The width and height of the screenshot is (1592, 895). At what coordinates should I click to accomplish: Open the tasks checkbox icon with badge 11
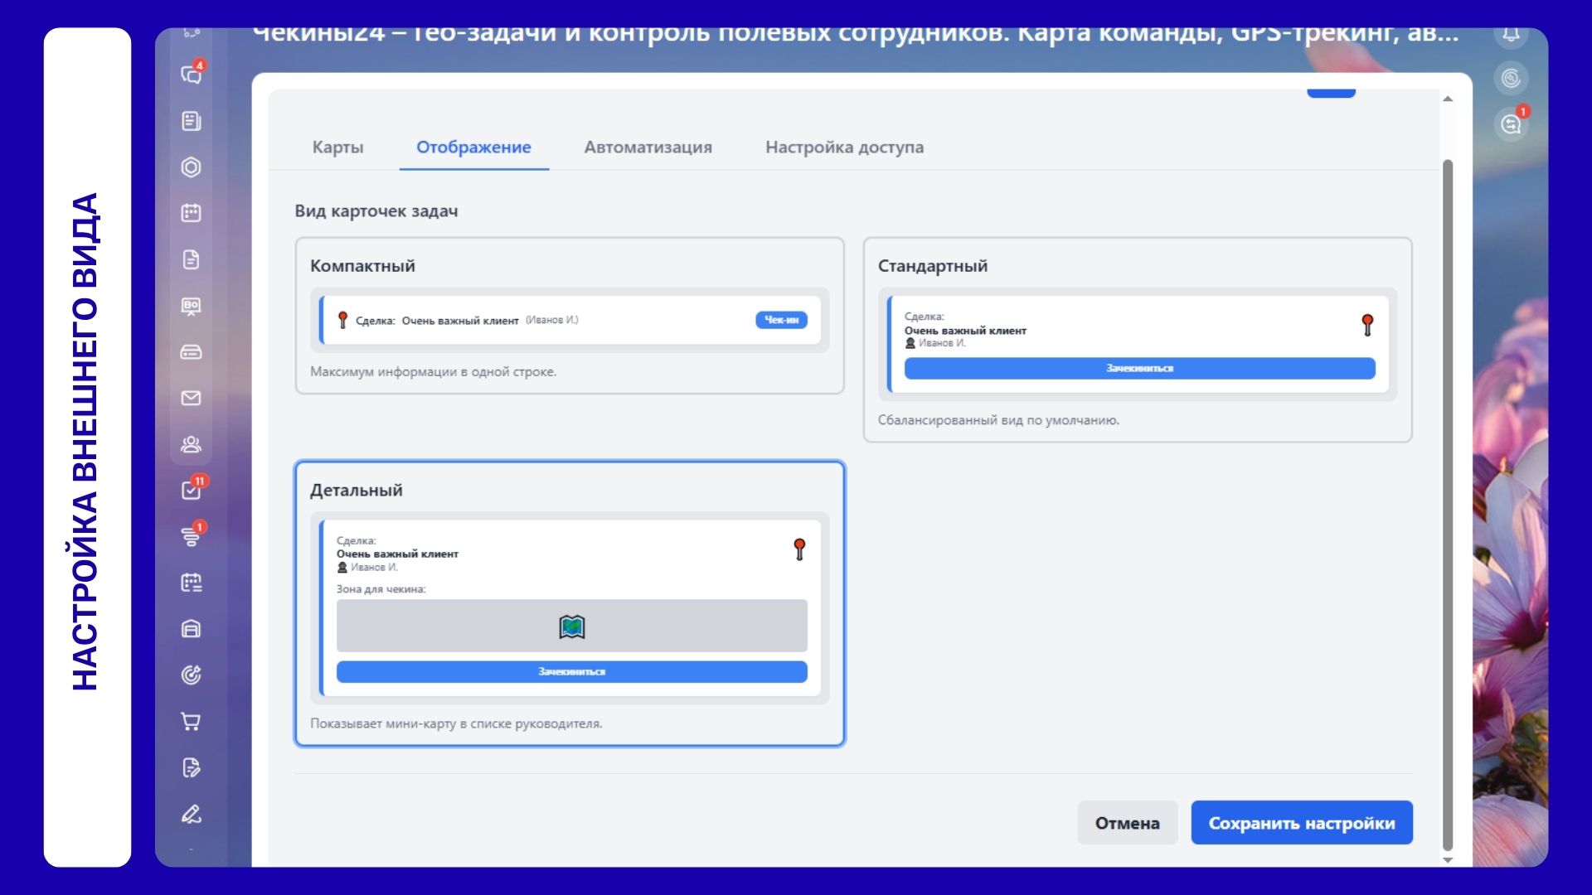pos(192,491)
